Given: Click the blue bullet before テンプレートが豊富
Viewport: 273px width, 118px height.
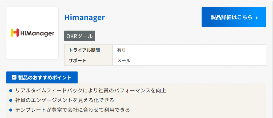Looking at the screenshot, I should tap(11, 109).
